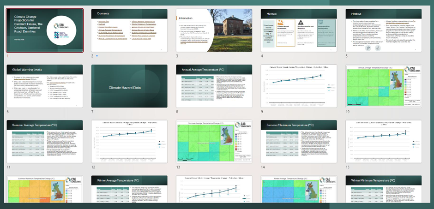Select slide 10 annual temperature change map
The height and width of the screenshot is (209, 434).
[x=383, y=86]
